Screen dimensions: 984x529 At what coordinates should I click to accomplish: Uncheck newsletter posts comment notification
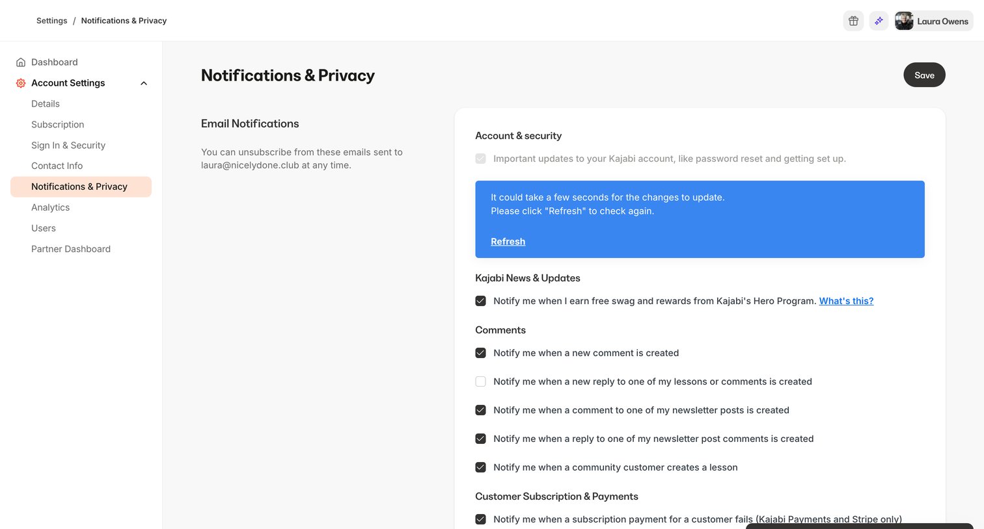pyautogui.click(x=480, y=410)
